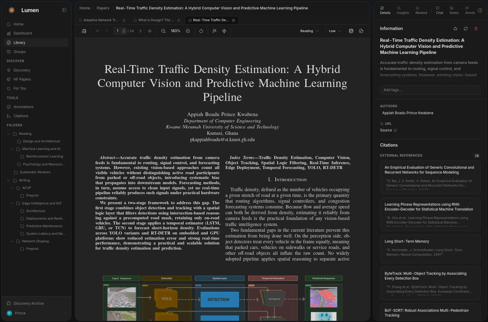This screenshot has height=322, width=488.
Task: Open the Annotations tool
Action: pos(36,107)
